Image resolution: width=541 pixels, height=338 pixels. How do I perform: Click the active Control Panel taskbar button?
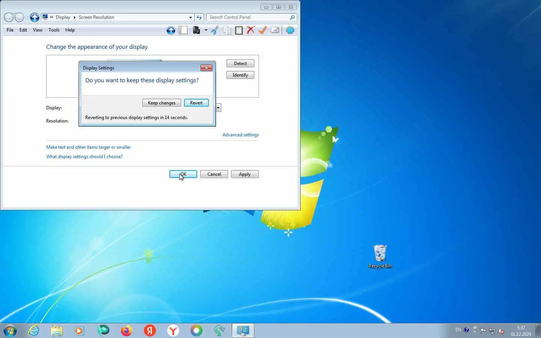243,331
